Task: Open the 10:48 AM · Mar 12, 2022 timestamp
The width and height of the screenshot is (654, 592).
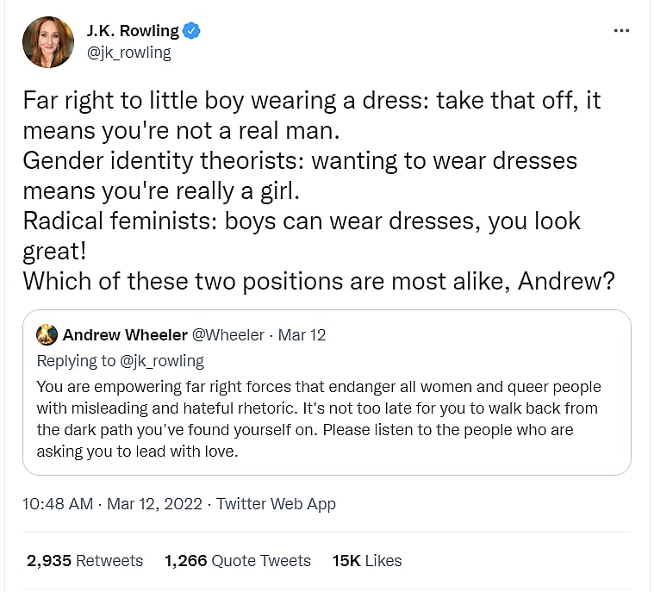Action: [x=114, y=504]
